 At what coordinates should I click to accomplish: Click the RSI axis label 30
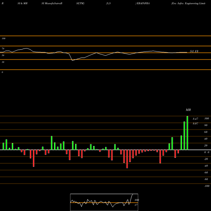point(3,62)
